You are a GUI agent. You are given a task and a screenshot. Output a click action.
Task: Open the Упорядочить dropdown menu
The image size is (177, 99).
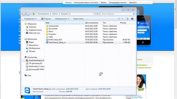pyautogui.click(x=30, y=19)
